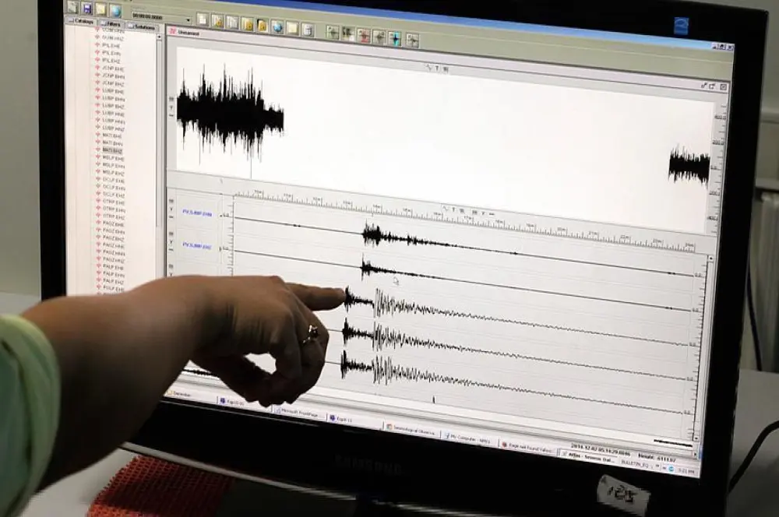Viewport: 779px width, 517px height.
Task: Click the globe icon in the top-left toolbar
Action: 115,10
